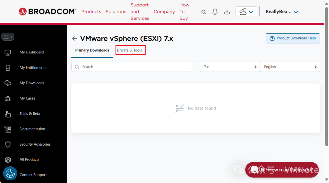The height and width of the screenshot is (183, 329).
Task: Collapse the sidebar with the hamburger toggle
Action: 8,37
